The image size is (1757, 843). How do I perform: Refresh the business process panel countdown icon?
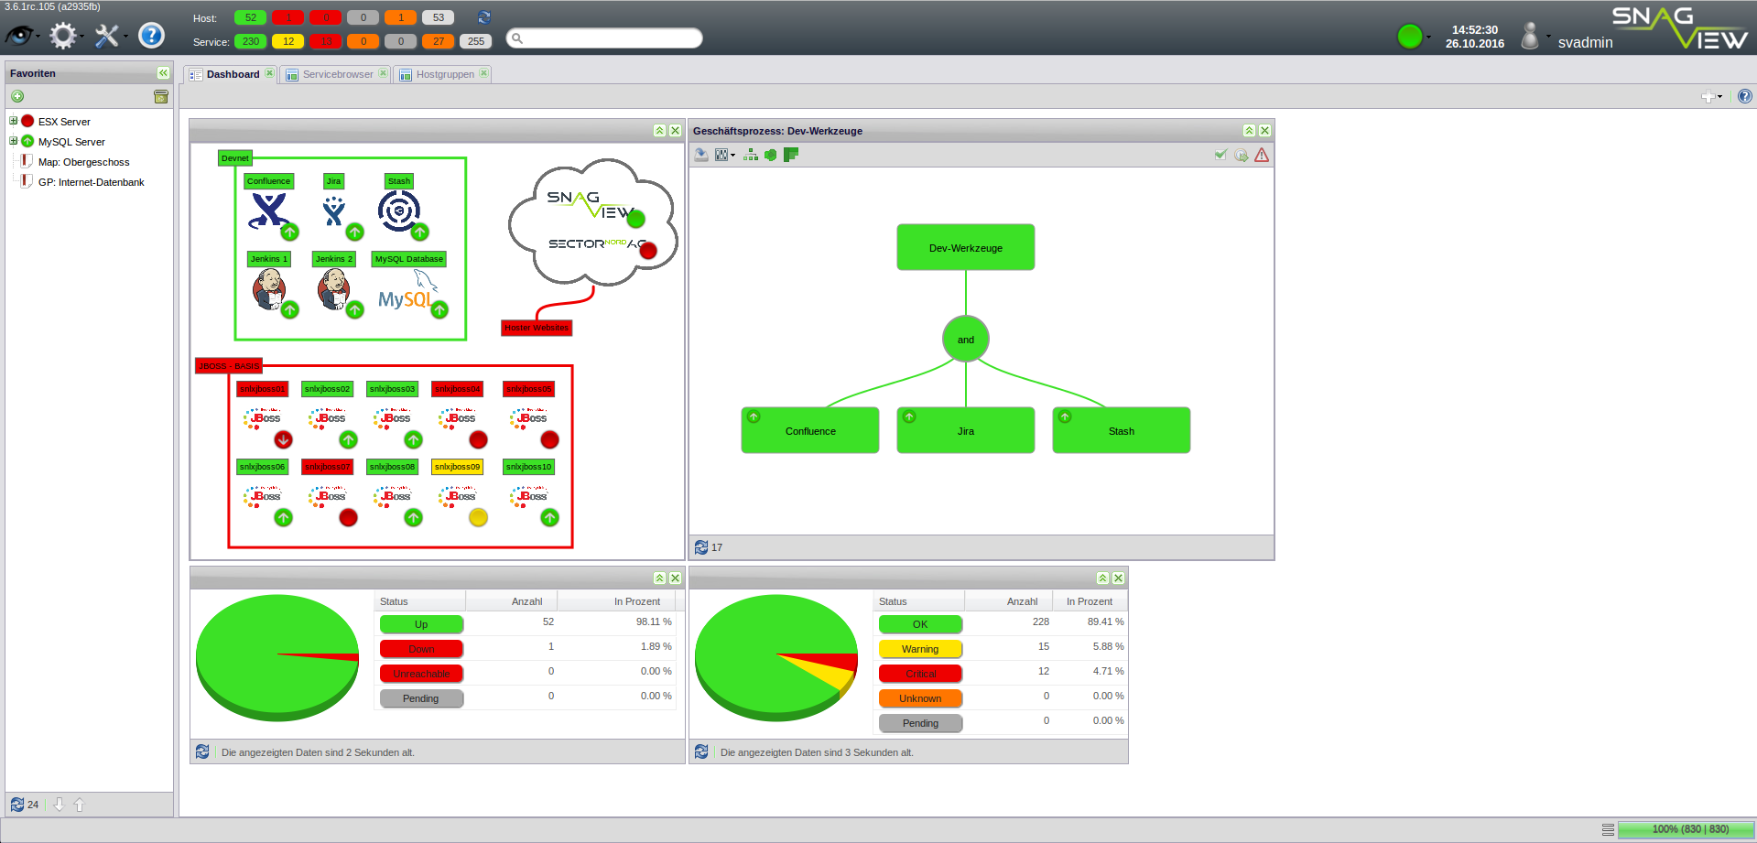click(701, 547)
